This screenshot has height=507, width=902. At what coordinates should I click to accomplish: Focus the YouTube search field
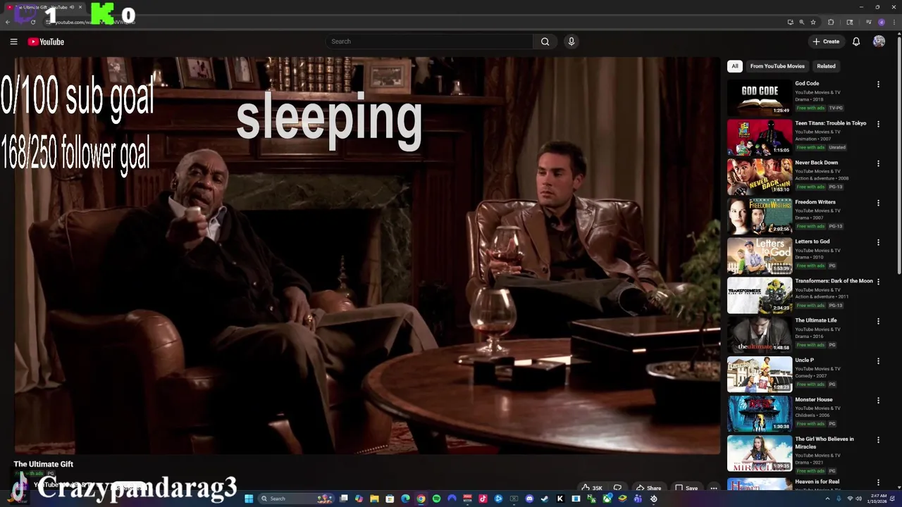[430, 42]
